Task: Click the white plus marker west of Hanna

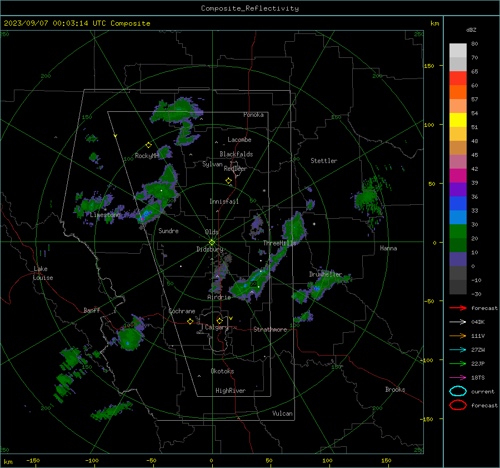Action: [x=314, y=224]
